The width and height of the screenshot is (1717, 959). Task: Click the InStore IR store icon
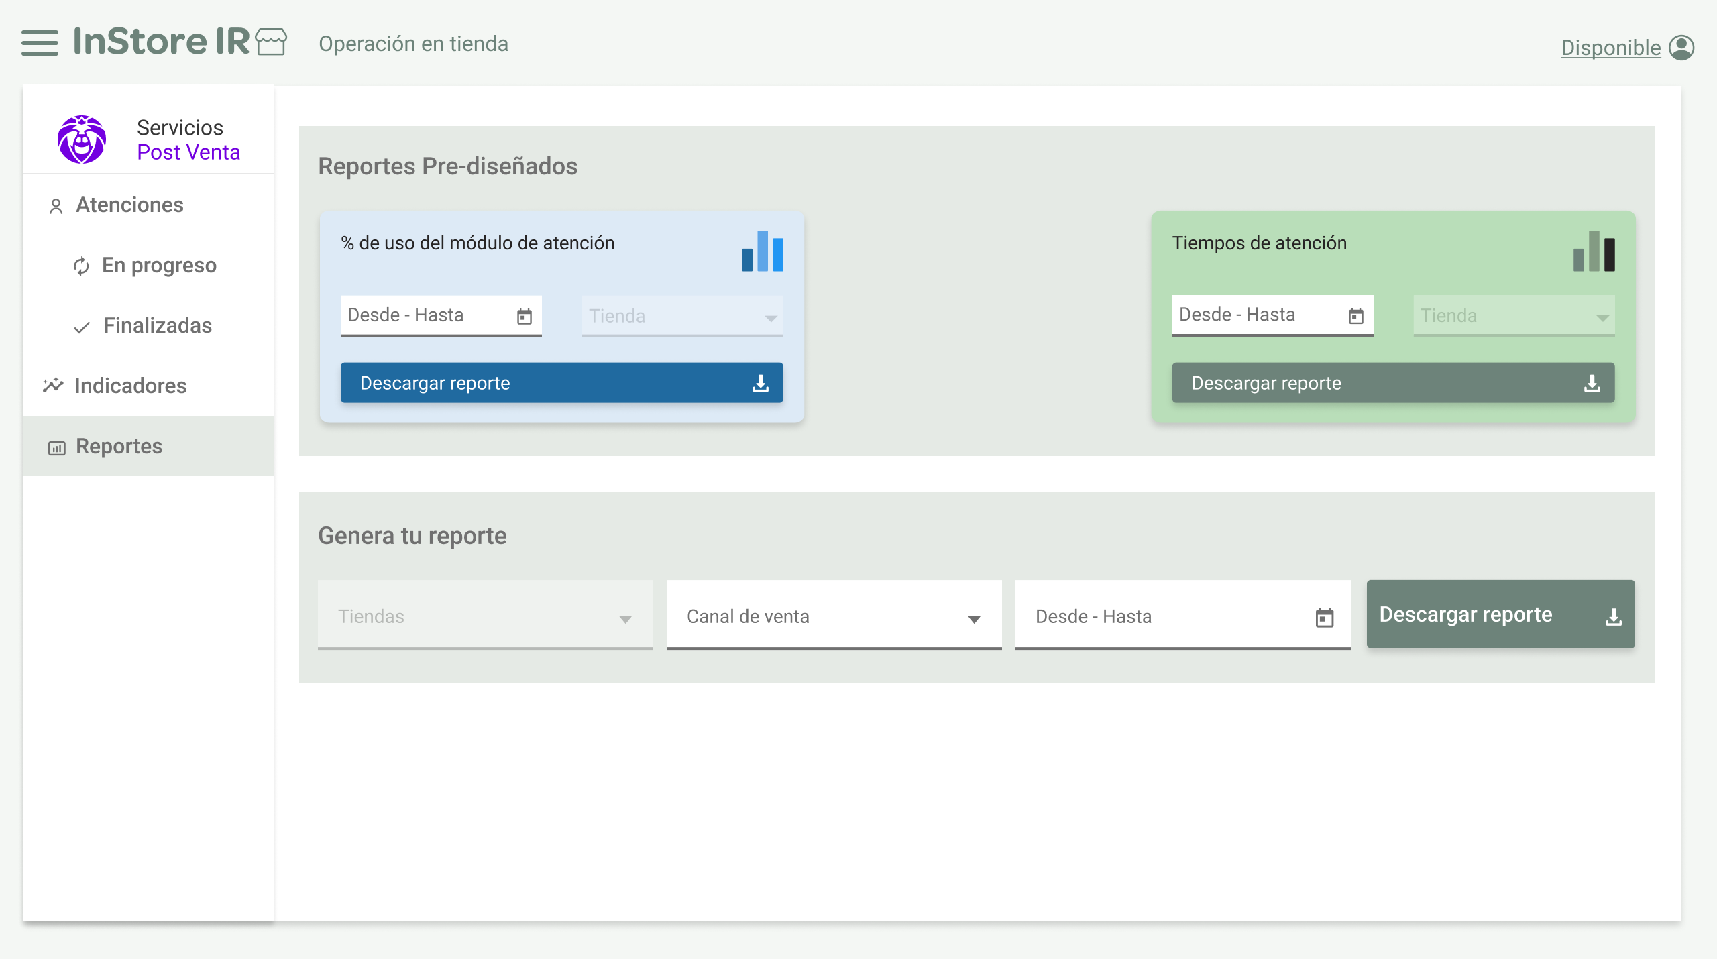click(x=271, y=42)
